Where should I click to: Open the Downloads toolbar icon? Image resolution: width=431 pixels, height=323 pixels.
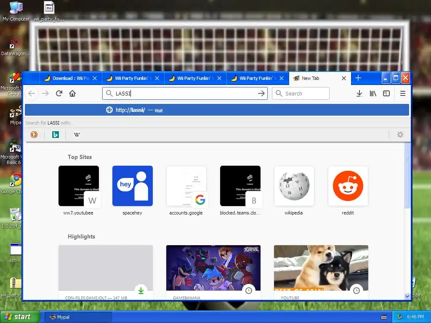point(359,93)
